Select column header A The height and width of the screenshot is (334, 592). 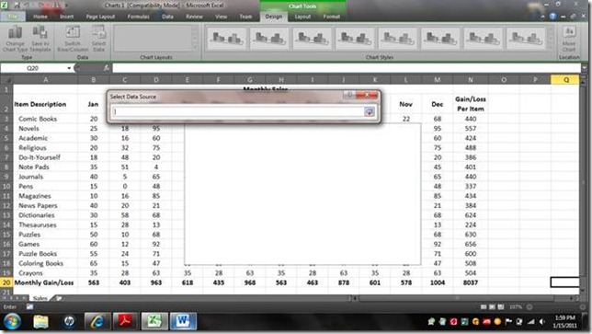coord(45,80)
